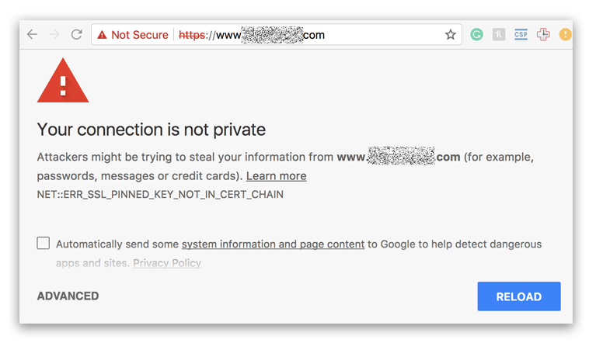Click the NET::ERR_SSL_PINNED_KEY error code

(x=160, y=194)
